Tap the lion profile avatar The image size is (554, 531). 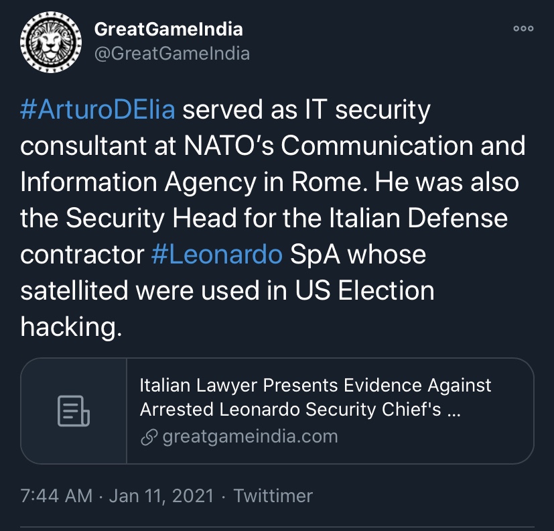[51, 42]
